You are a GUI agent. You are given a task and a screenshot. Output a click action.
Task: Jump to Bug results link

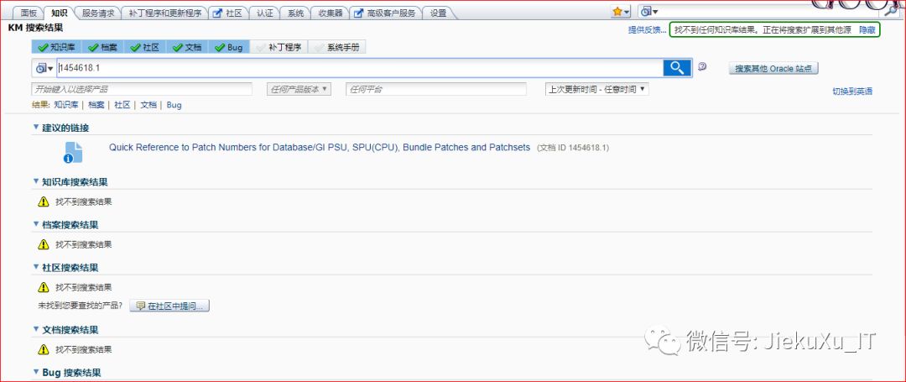tap(174, 105)
